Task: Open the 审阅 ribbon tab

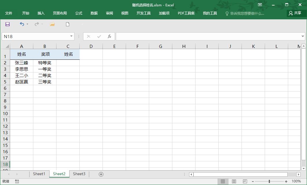Action: 109,13
